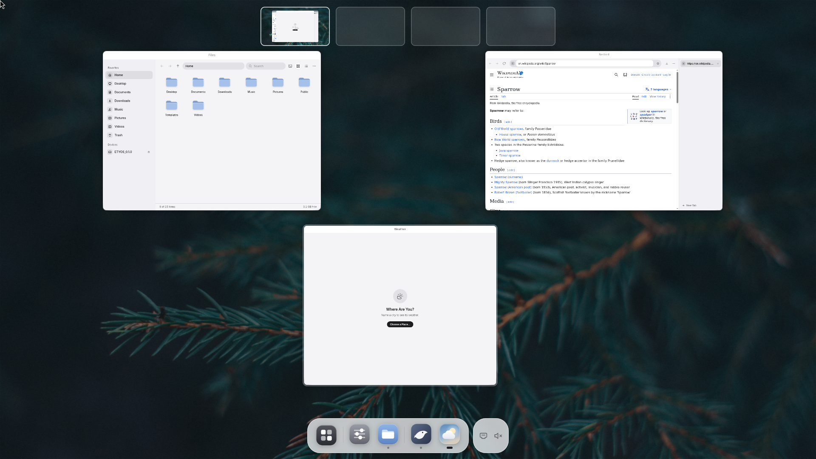The width and height of the screenshot is (816, 459).
Task: Click the Search field in Files
Action: 266,66
